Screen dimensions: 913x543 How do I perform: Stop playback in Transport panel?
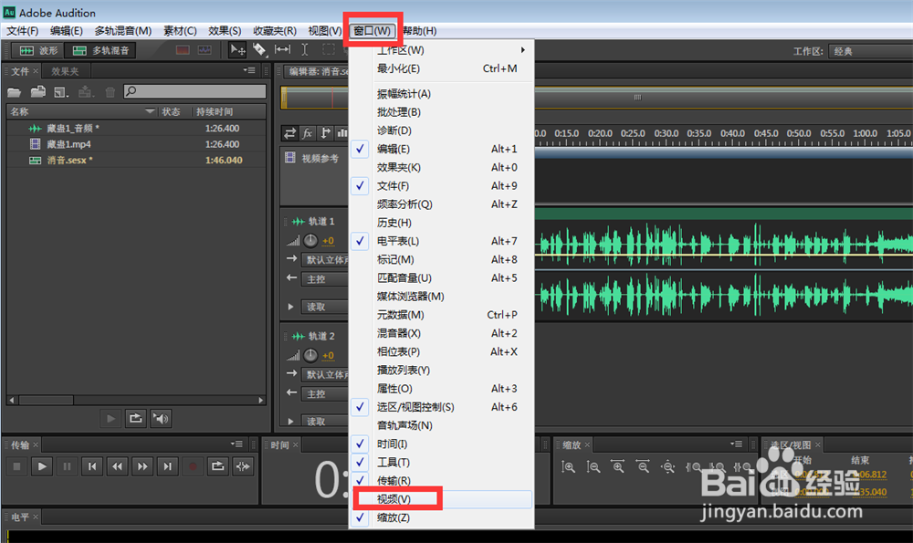click(16, 466)
